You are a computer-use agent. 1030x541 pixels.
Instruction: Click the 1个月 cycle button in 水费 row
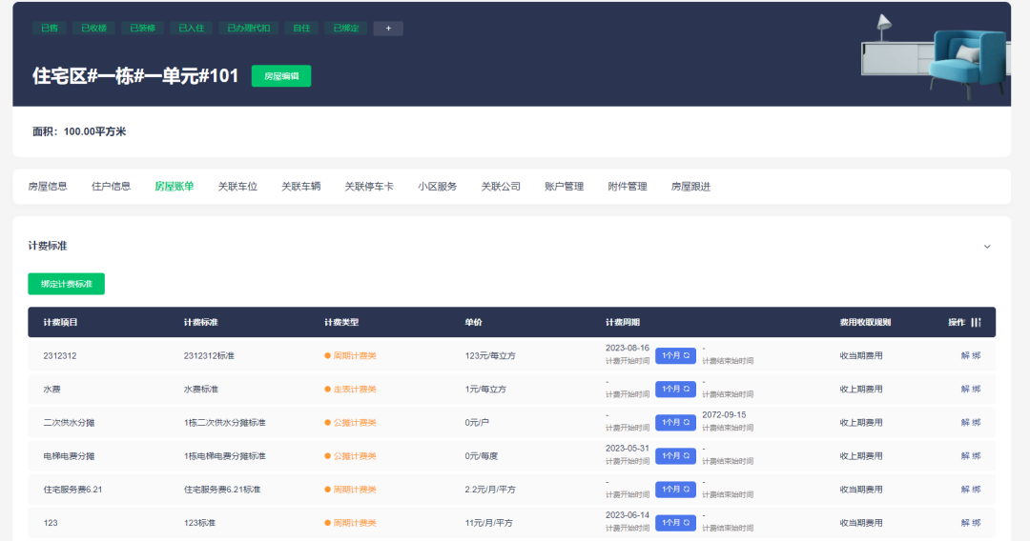(x=675, y=389)
